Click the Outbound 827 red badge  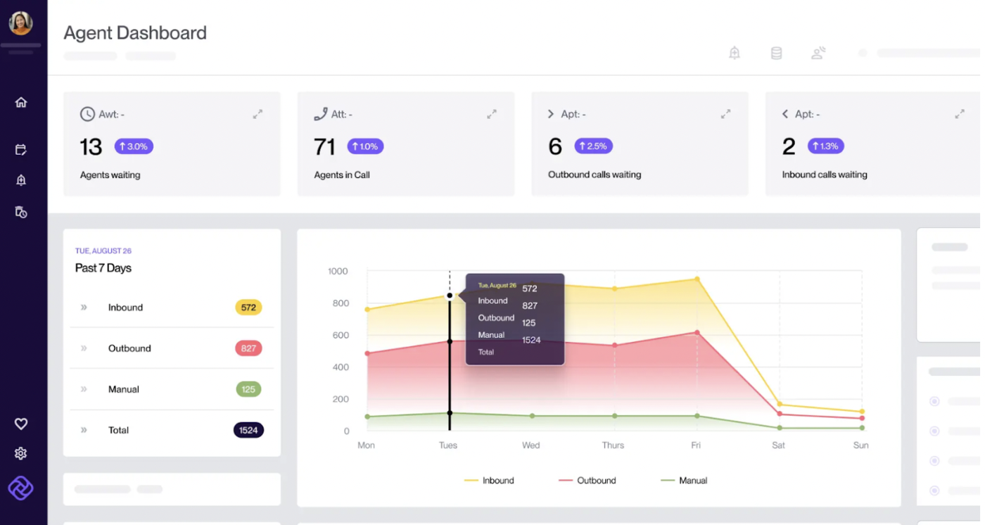tap(248, 348)
